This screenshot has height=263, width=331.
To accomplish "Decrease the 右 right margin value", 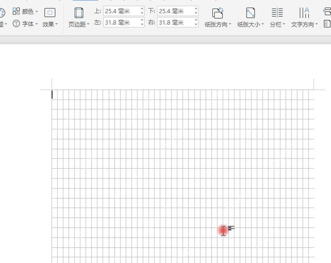I will [x=196, y=25].
